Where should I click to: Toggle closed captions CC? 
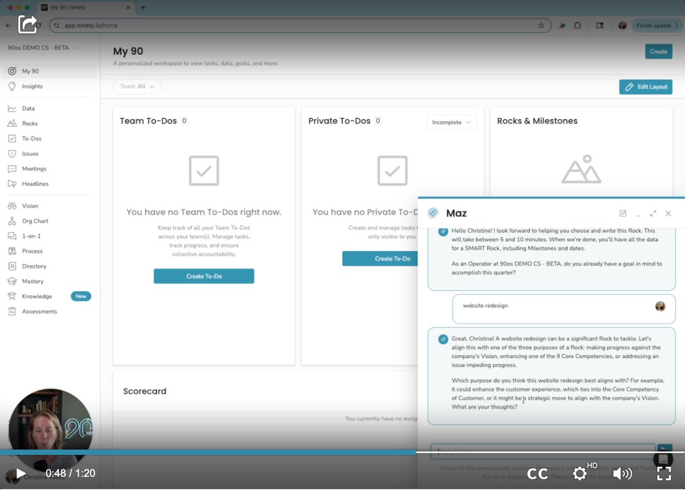538,474
